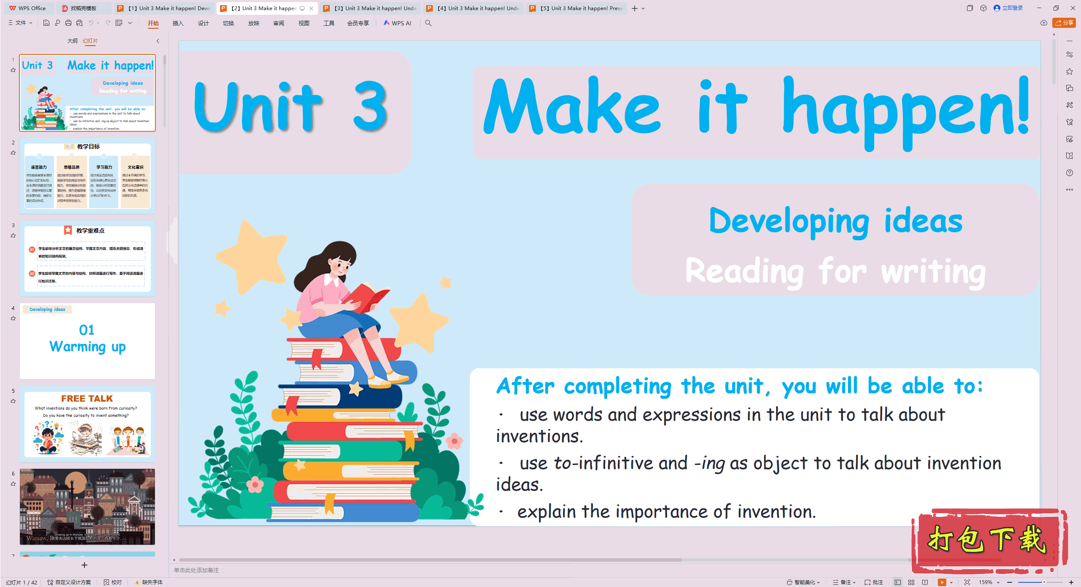Click the zoom in plus icon

(x=1071, y=582)
